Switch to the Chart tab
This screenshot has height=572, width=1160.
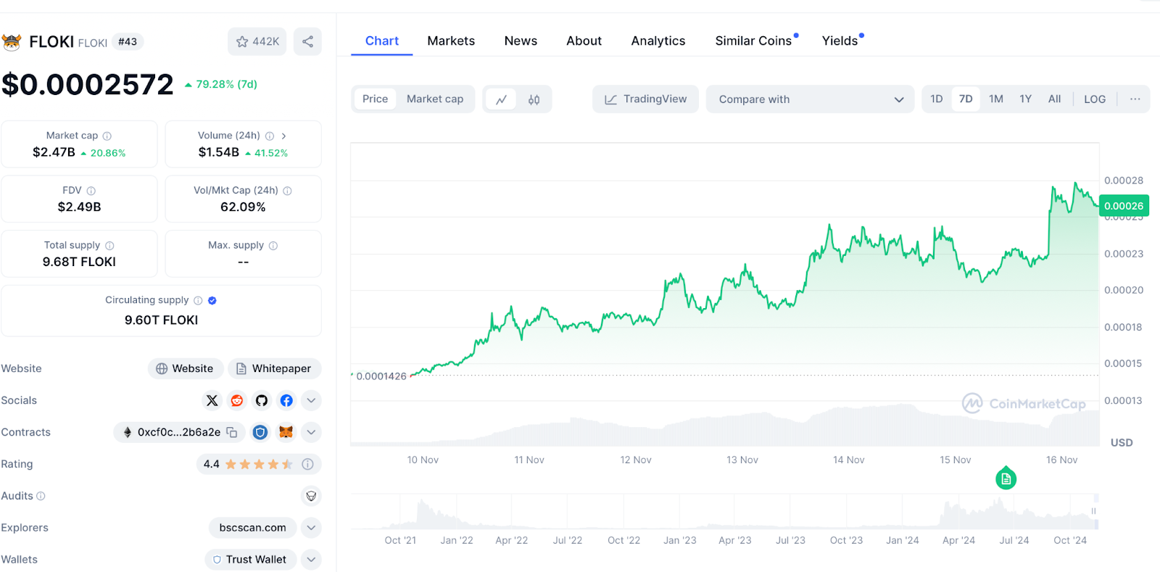click(382, 41)
